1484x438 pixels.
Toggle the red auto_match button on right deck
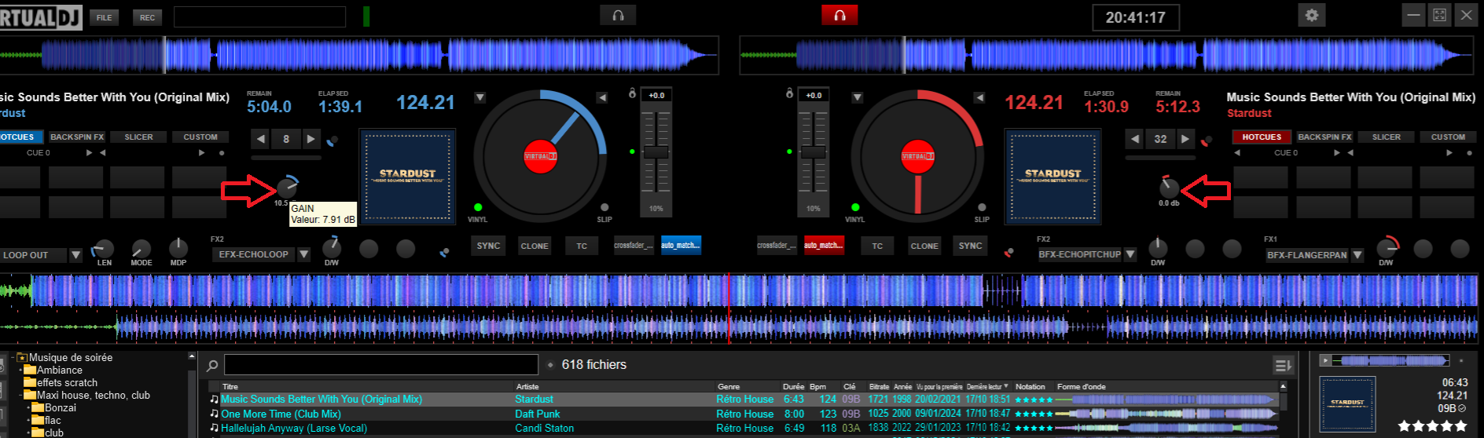tap(822, 246)
